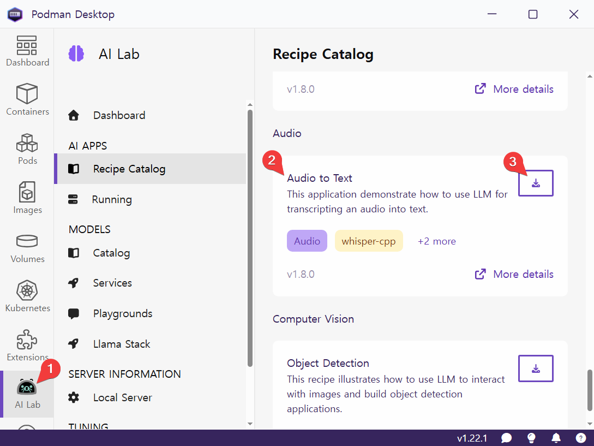
Task: Click the lightbulb icon in status bar
Action: 531,438
